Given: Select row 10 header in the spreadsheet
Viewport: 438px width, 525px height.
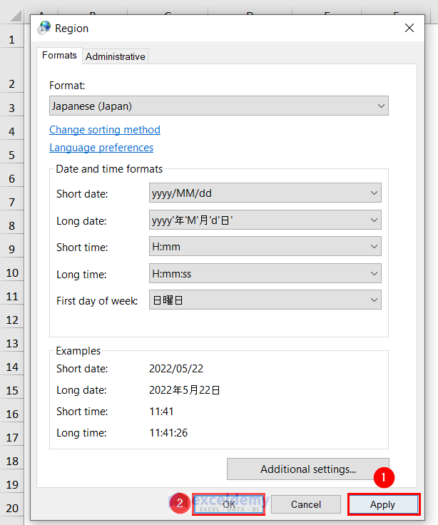Looking at the screenshot, I should pos(11,272).
